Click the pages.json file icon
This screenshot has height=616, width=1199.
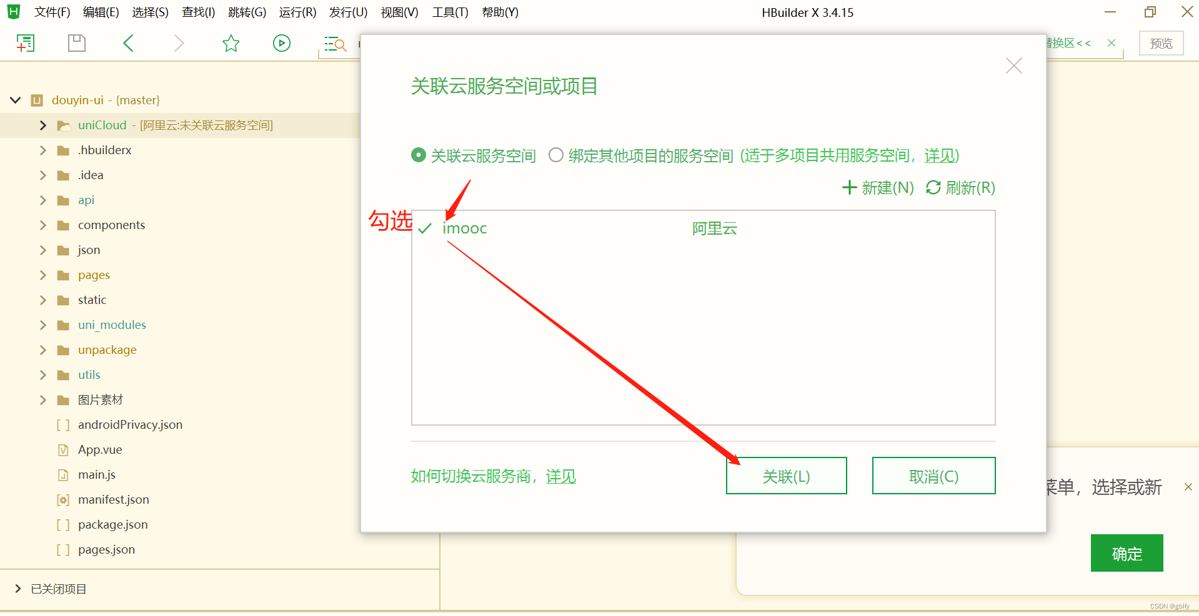tap(63, 550)
